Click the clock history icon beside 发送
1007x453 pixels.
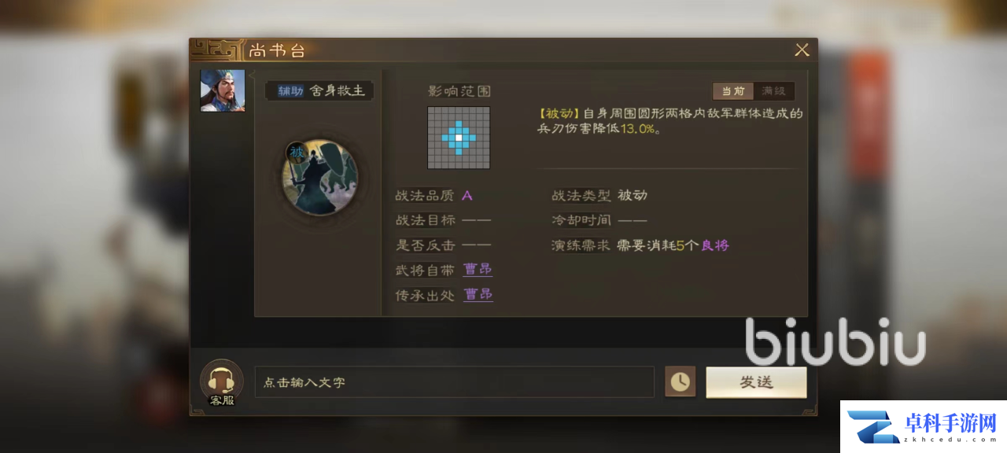pos(680,382)
